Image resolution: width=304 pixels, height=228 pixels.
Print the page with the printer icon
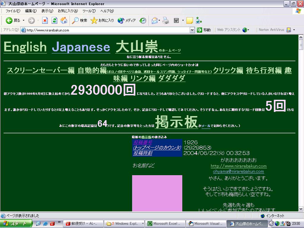pyautogui.click(x=166, y=20)
